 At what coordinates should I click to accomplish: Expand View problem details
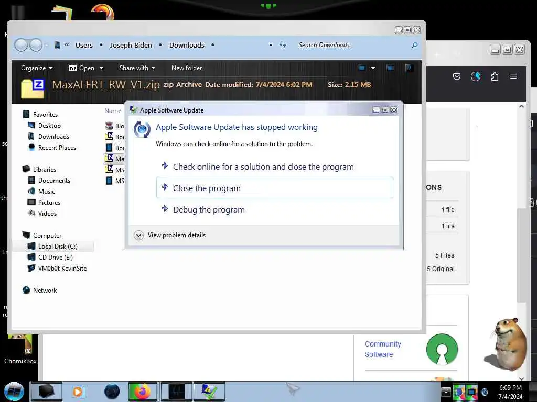pos(170,235)
